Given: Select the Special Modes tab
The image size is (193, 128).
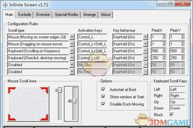Looking at the screenshot, I should [x=66, y=15].
